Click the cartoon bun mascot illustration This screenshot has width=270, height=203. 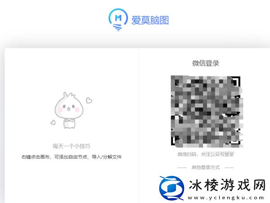click(71, 111)
